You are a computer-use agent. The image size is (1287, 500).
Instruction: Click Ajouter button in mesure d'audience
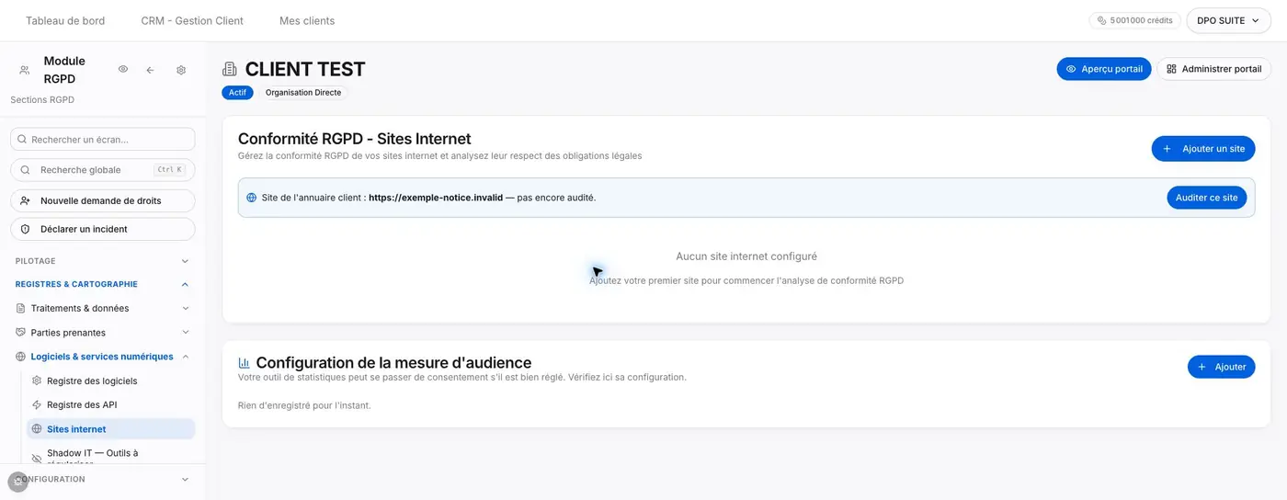coord(1221,367)
